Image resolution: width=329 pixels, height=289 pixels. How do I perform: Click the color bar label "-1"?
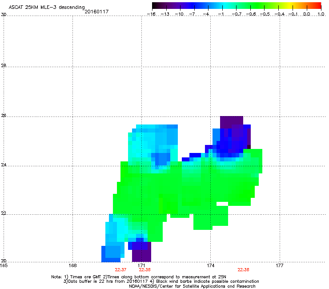point(221,14)
